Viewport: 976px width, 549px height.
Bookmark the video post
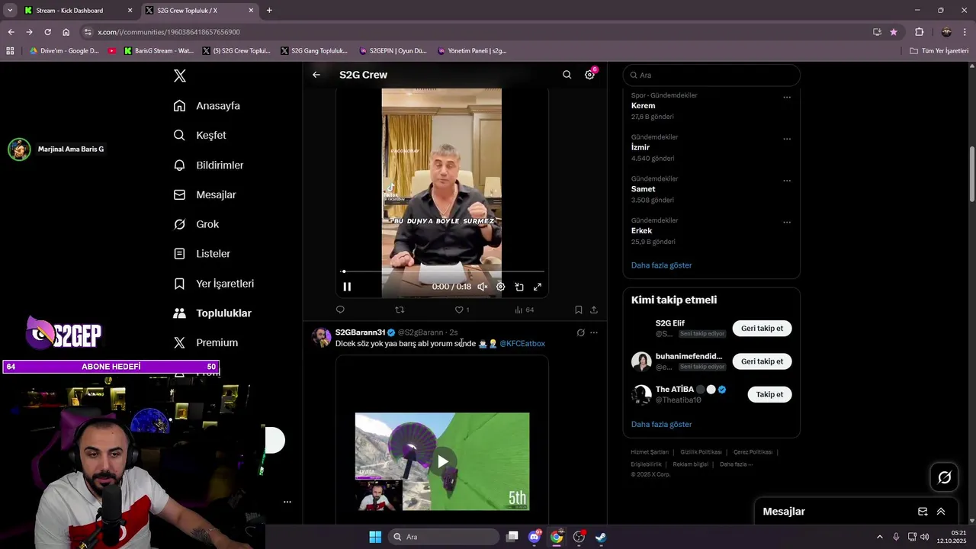click(x=578, y=310)
